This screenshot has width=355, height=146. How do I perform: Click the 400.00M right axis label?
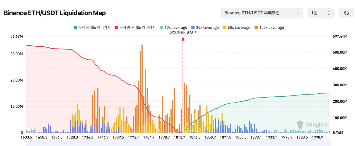pos(340,69)
